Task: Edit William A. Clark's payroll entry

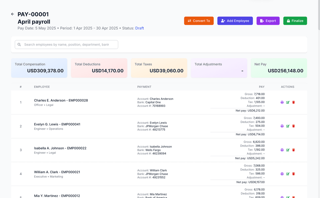Action: click(x=288, y=174)
